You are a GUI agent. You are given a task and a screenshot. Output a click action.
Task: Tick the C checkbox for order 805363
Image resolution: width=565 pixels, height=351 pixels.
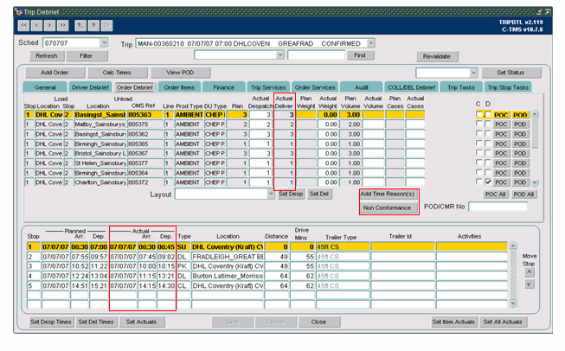[478, 114]
